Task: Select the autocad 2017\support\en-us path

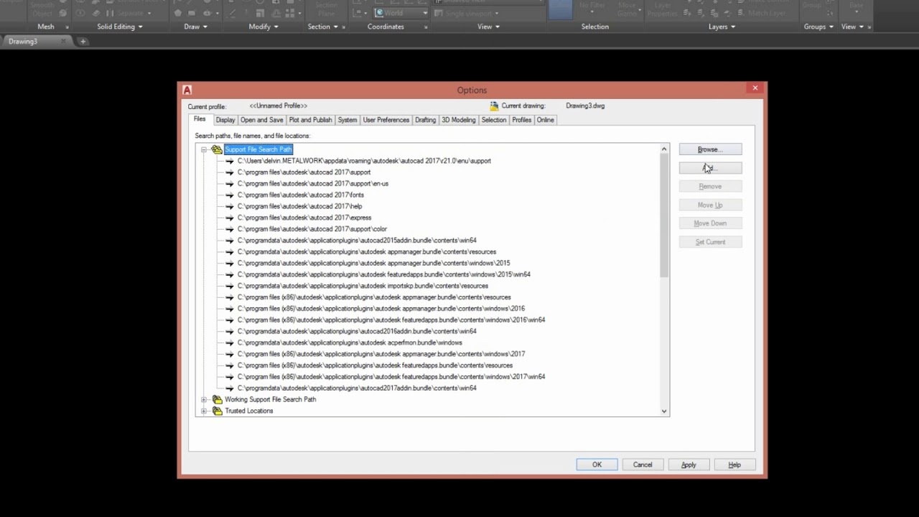Action: click(313, 184)
